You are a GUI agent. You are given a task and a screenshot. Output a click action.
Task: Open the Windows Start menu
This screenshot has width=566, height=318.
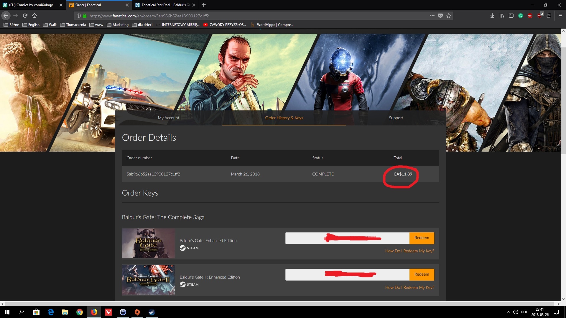pos(7,312)
